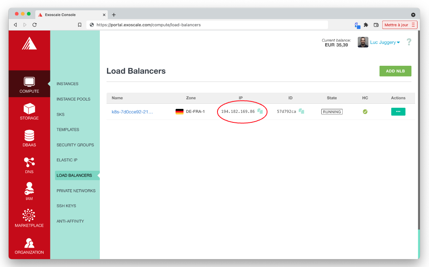Screen dimensions: 429x267
Task: Open the DNS section
Action: point(29,165)
